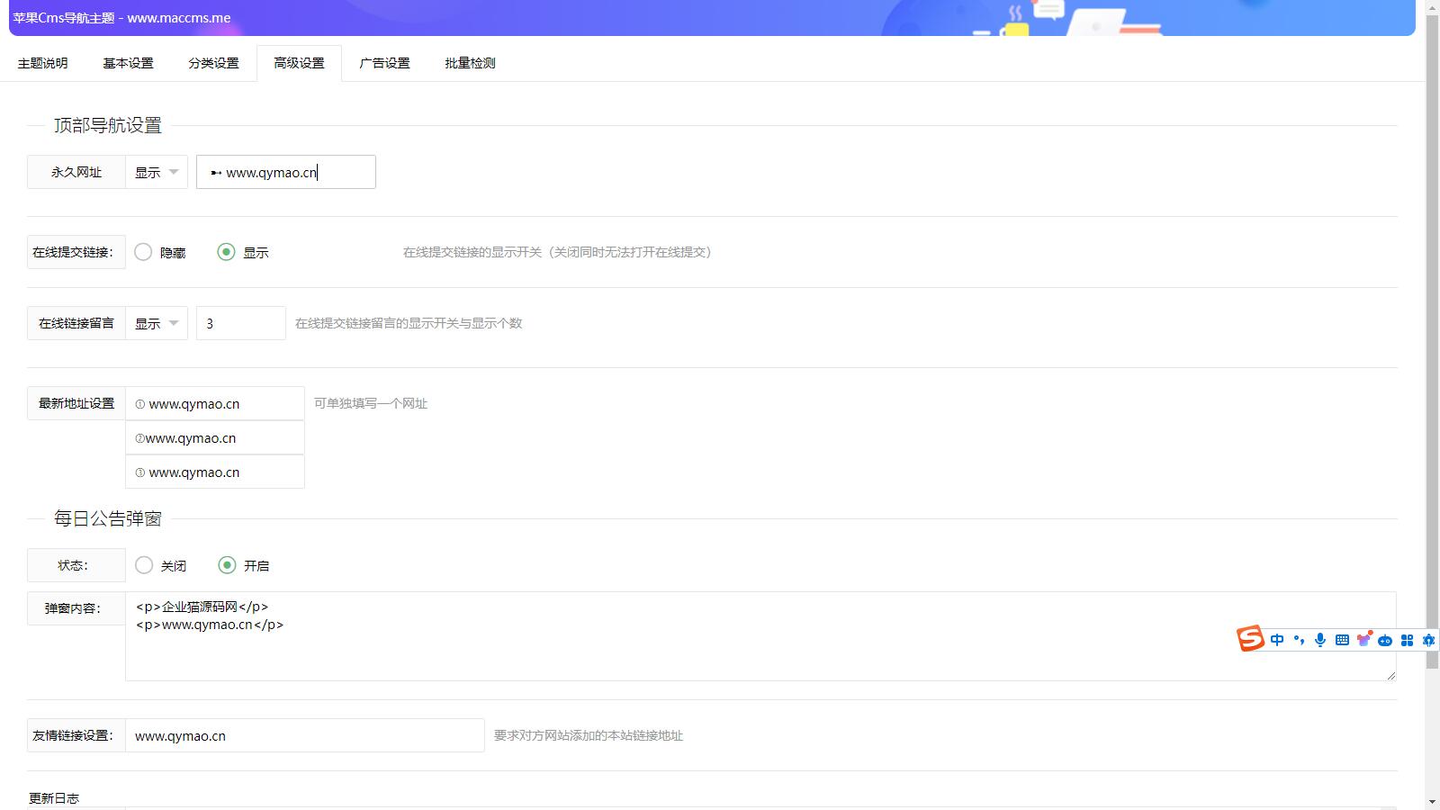This screenshot has height=810, width=1440.
Task: Enable 开启 for the daily announcement popup status
Action: (227, 565)
